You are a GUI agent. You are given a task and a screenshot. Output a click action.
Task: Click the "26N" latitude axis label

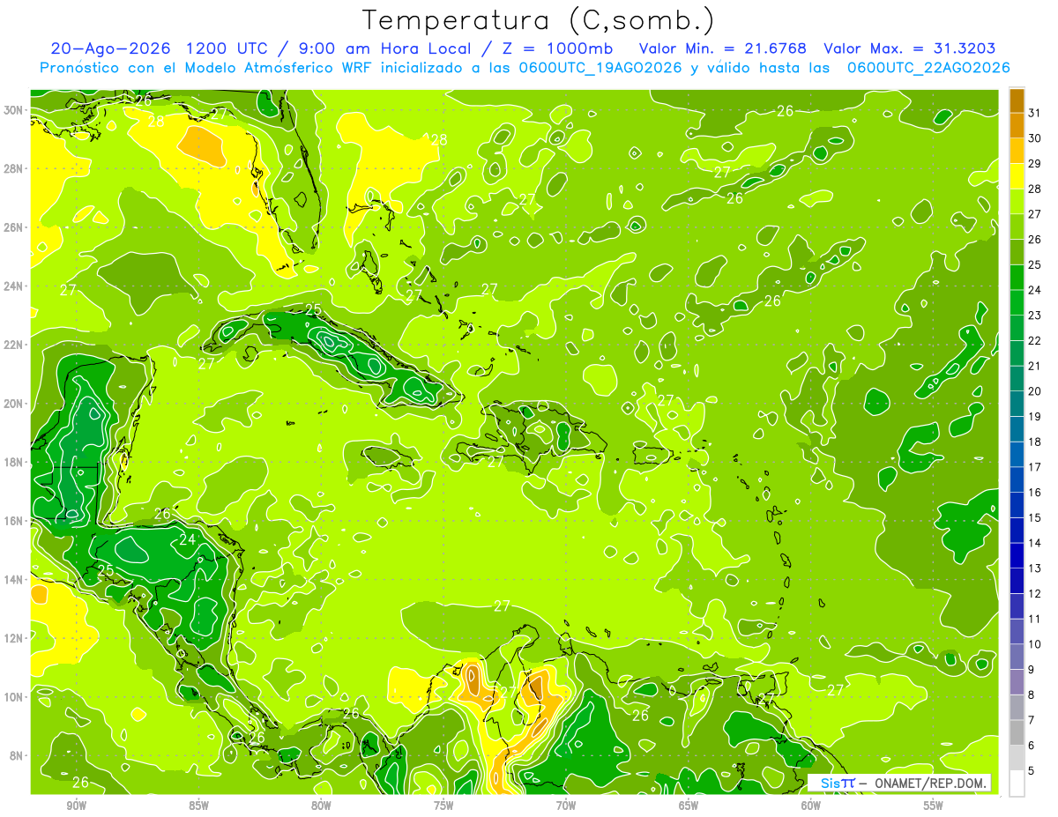14,227
